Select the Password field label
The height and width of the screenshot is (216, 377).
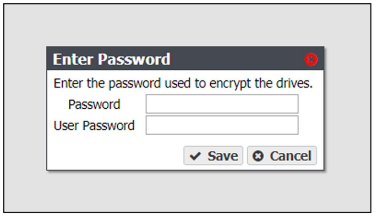94,104
